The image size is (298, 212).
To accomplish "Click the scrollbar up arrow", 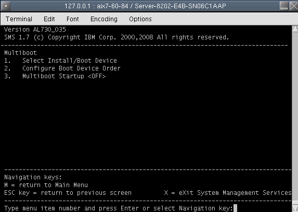I will (x=295, y=29).
